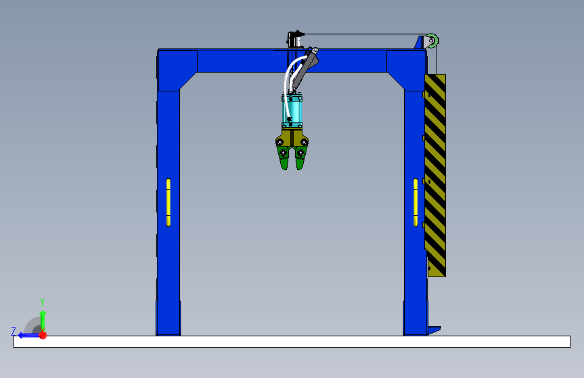Image resolution: width=584 pixels, height=378 pixels.
Task: Select the yellow slot on the right column
Action: pos(416,202)
